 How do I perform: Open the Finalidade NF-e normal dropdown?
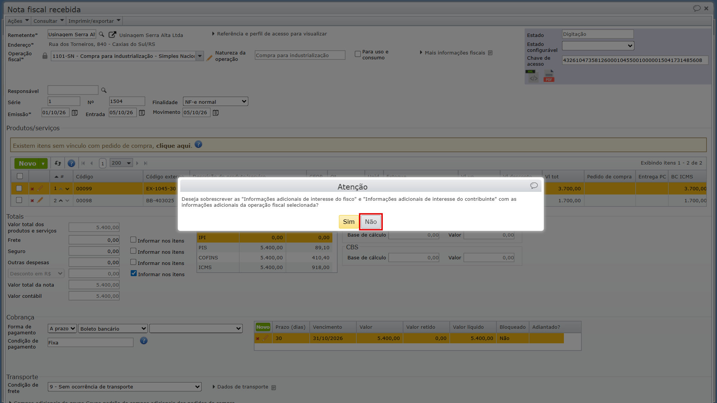click(x=215, y=101)
